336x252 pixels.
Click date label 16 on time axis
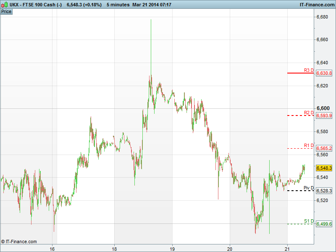coord(52,248)
